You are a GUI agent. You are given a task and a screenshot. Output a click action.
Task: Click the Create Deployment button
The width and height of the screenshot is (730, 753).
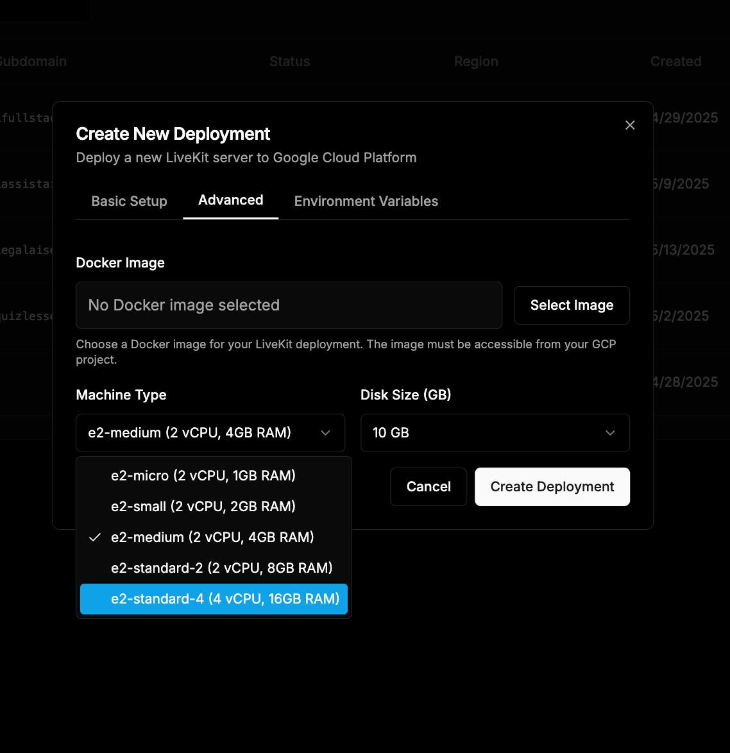552,486
